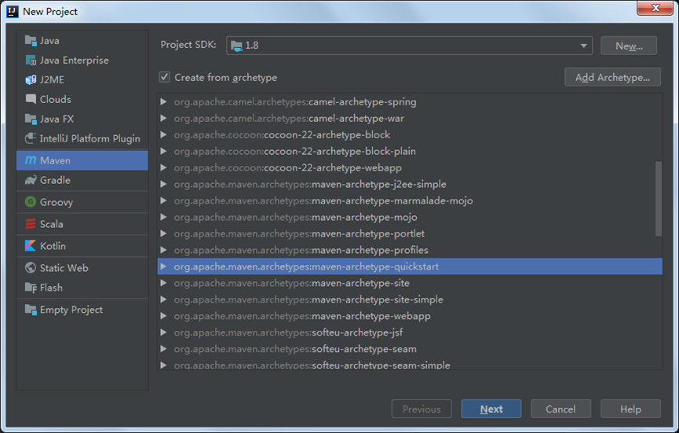The height and width of the screenshot is (433, 679).
Task: Click the IntelliJ Platform Plugin icon
Action: click(x=31, y=139)
